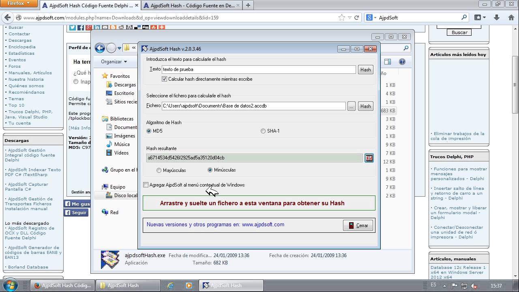Open www.ajpdsoft.com link in footer
The image size is (519, 292).
[x=263, y=224]
